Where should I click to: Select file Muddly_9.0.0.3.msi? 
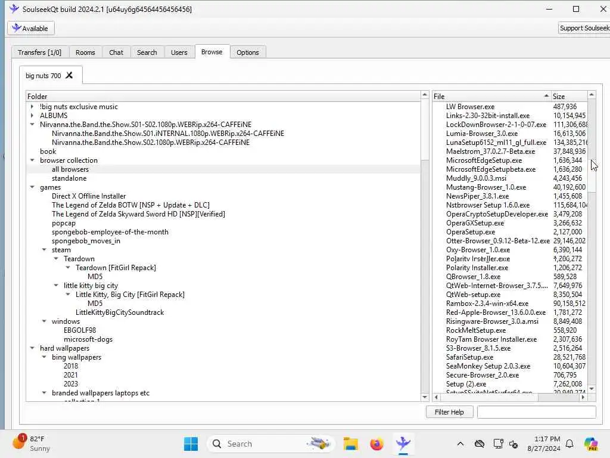476,178
